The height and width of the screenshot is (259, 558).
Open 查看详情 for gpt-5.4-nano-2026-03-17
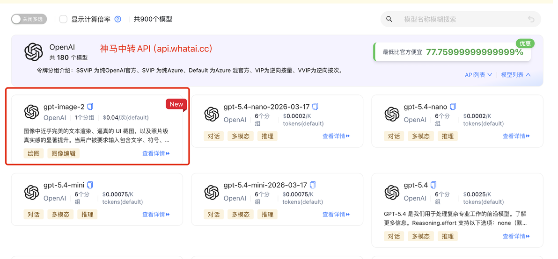point(336,136)
